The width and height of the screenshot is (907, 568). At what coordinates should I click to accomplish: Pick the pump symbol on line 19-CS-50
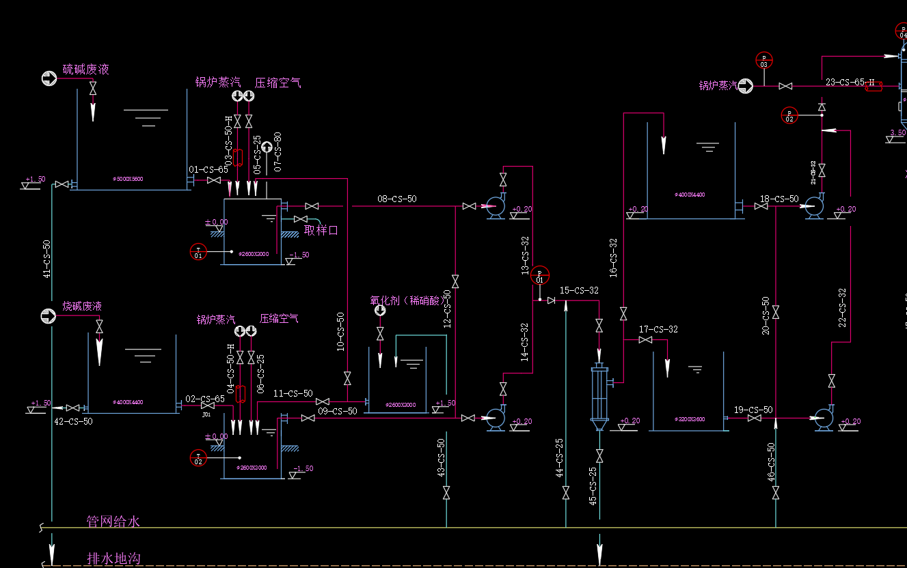823,418
